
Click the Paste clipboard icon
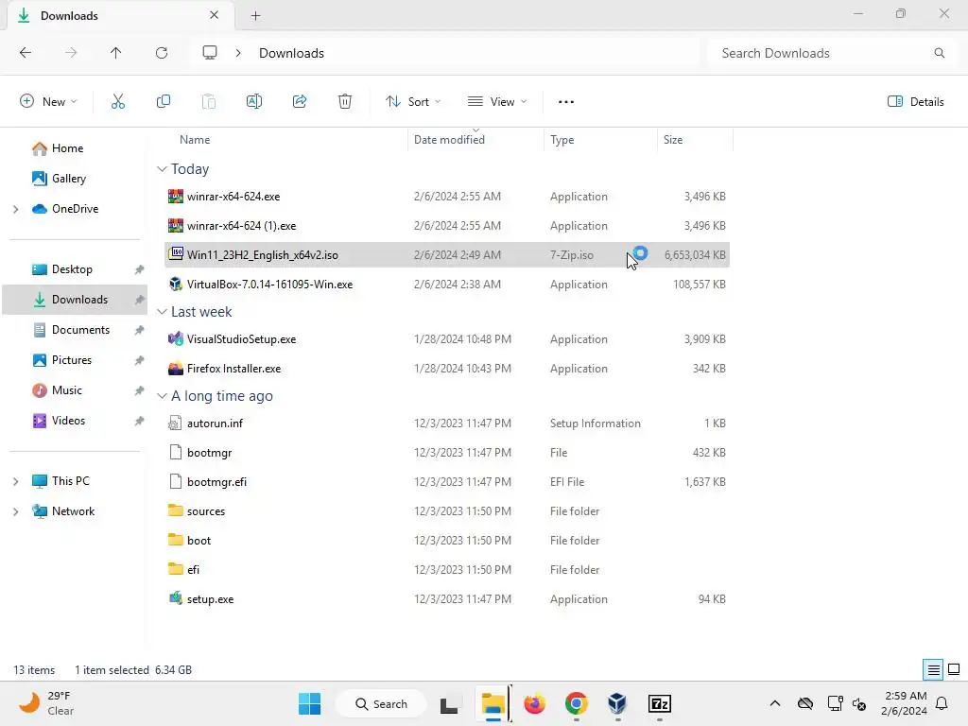point(209,102)
